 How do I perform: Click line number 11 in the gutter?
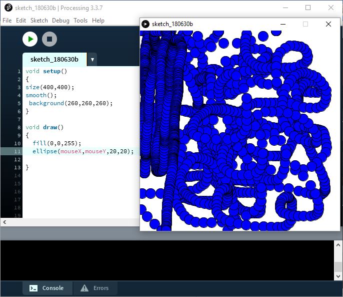(17, 152)
